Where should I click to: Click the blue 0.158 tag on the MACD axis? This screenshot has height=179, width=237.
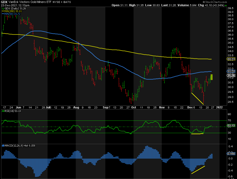pos(231,154)
